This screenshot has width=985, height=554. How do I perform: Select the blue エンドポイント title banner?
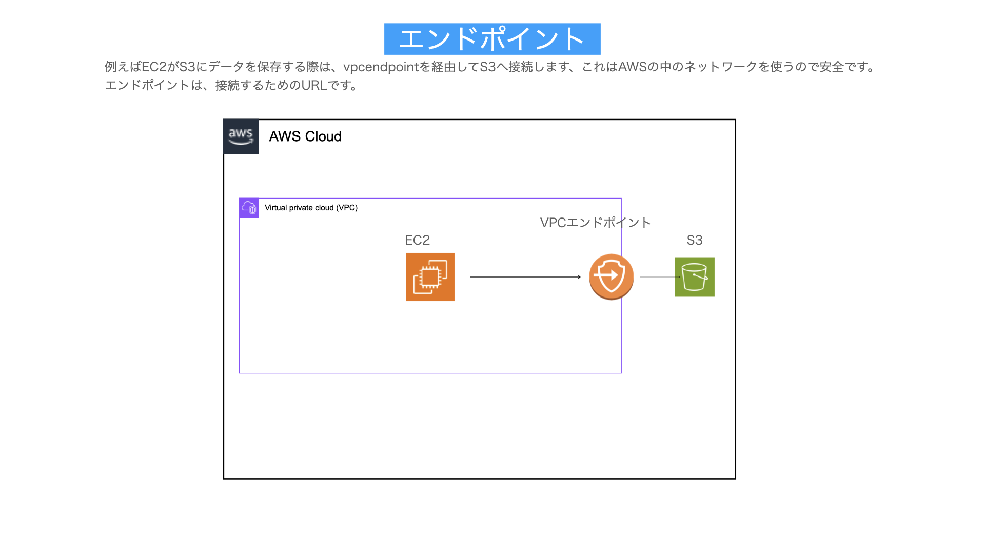[493, 39]
